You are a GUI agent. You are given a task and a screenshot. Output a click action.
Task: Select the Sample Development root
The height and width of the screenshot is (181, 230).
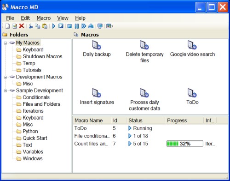(40, 90)
